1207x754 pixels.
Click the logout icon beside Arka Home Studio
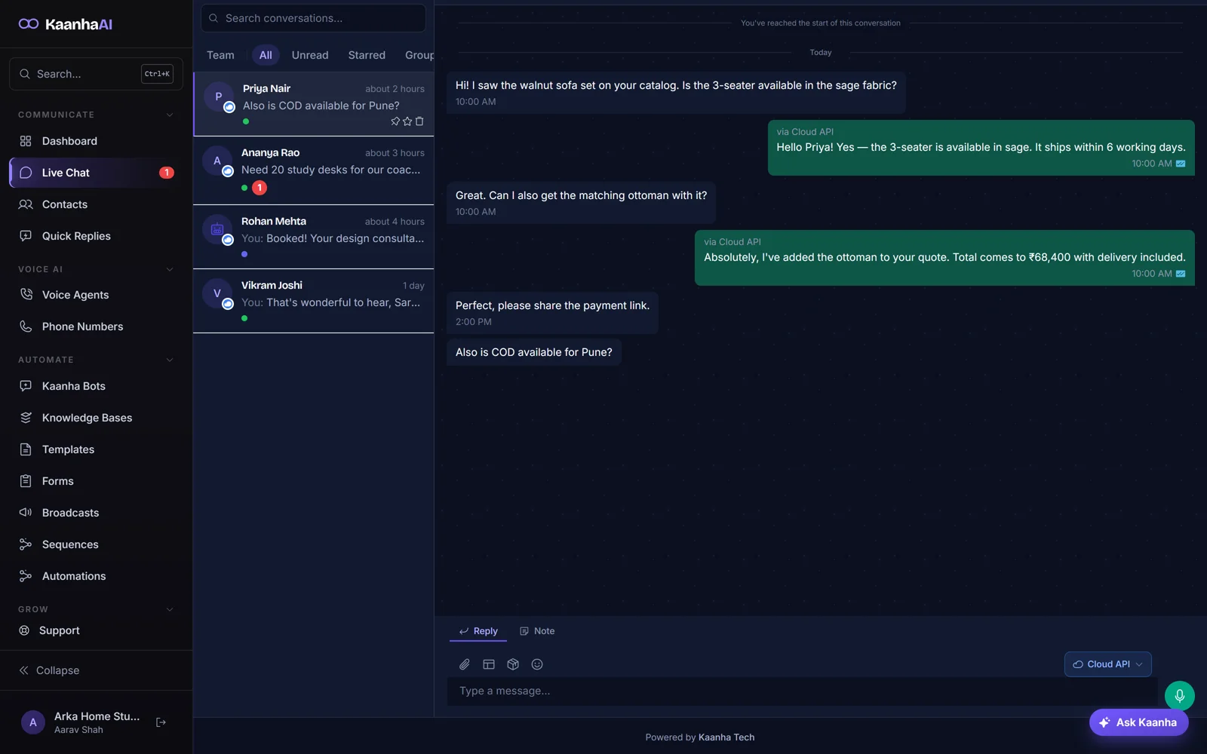(x=161, y=722)
